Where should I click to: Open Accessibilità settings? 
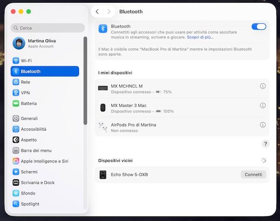tap(45, 129)
